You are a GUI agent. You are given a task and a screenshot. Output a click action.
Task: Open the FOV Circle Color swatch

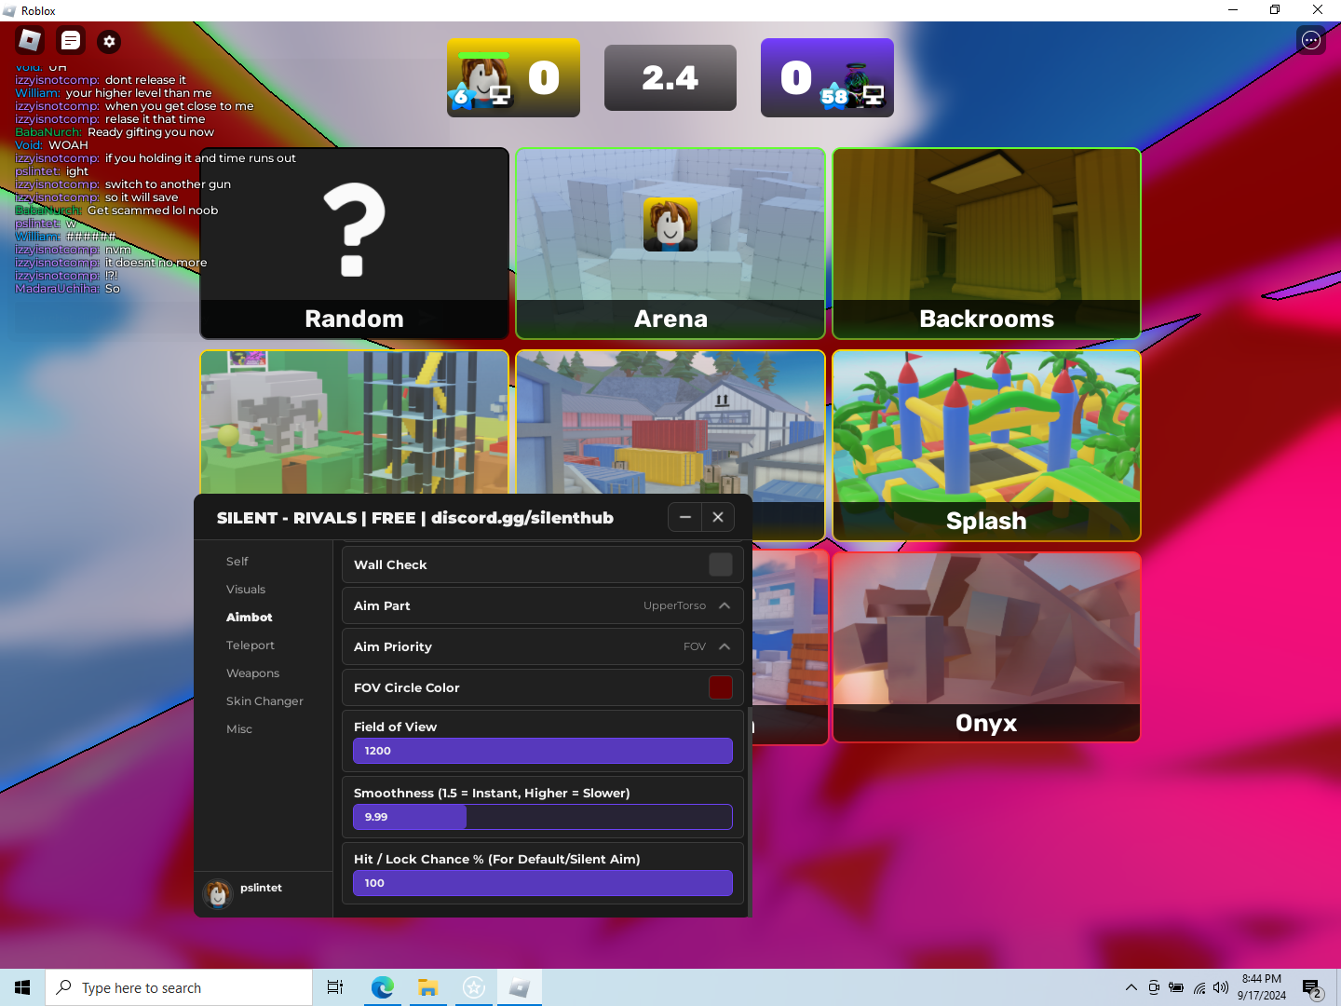721,687
